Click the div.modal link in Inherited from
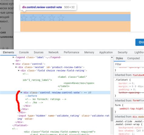This screenshot has height=135, width=144. pyautogui.click(x=138, y=117)
